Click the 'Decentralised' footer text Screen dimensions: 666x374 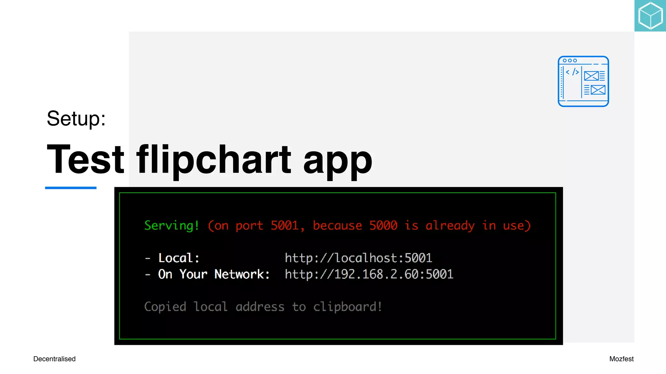(x=54, y=359)
